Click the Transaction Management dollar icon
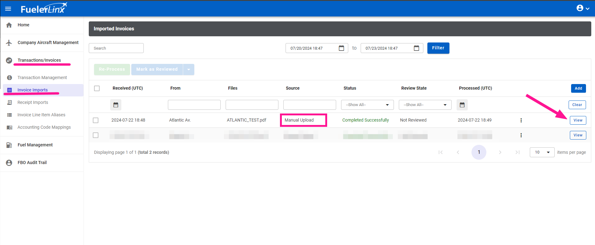Screen dimensions: 595x245 coord(10,78)
